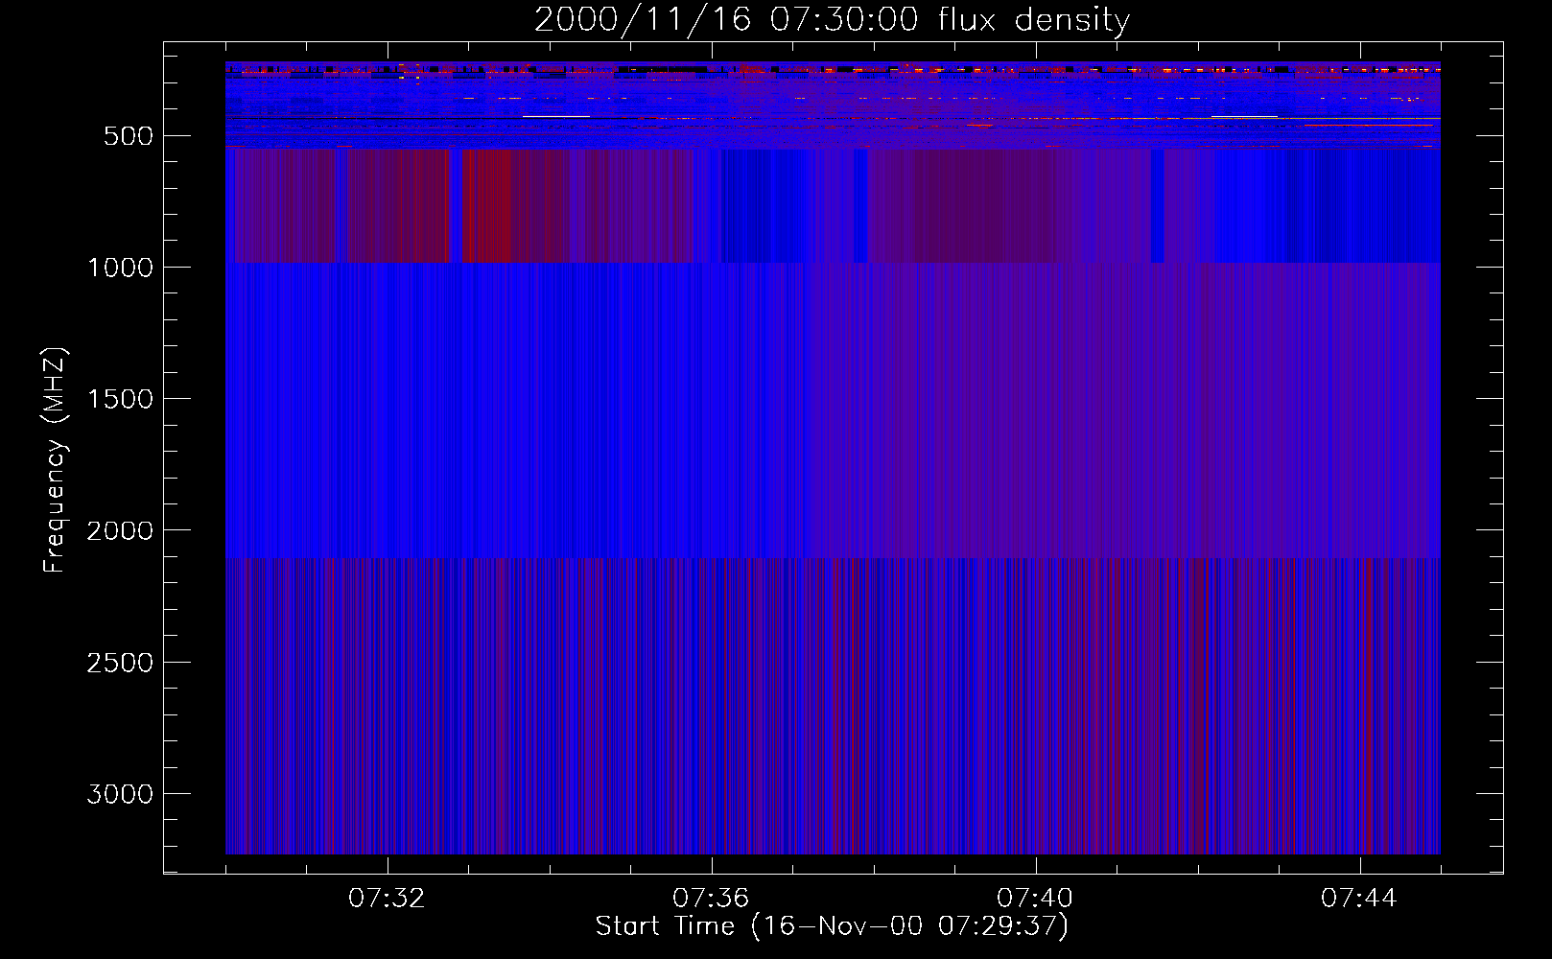Image resolution: width=1552 pixels, height=959 pixels.
Task: Click the 'Frequency (MHZ)' axis label
Action: pos(55,460)
